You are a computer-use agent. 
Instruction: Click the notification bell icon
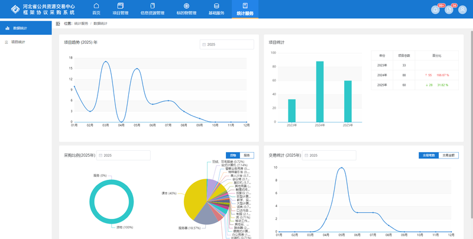(x=436, y=9)
